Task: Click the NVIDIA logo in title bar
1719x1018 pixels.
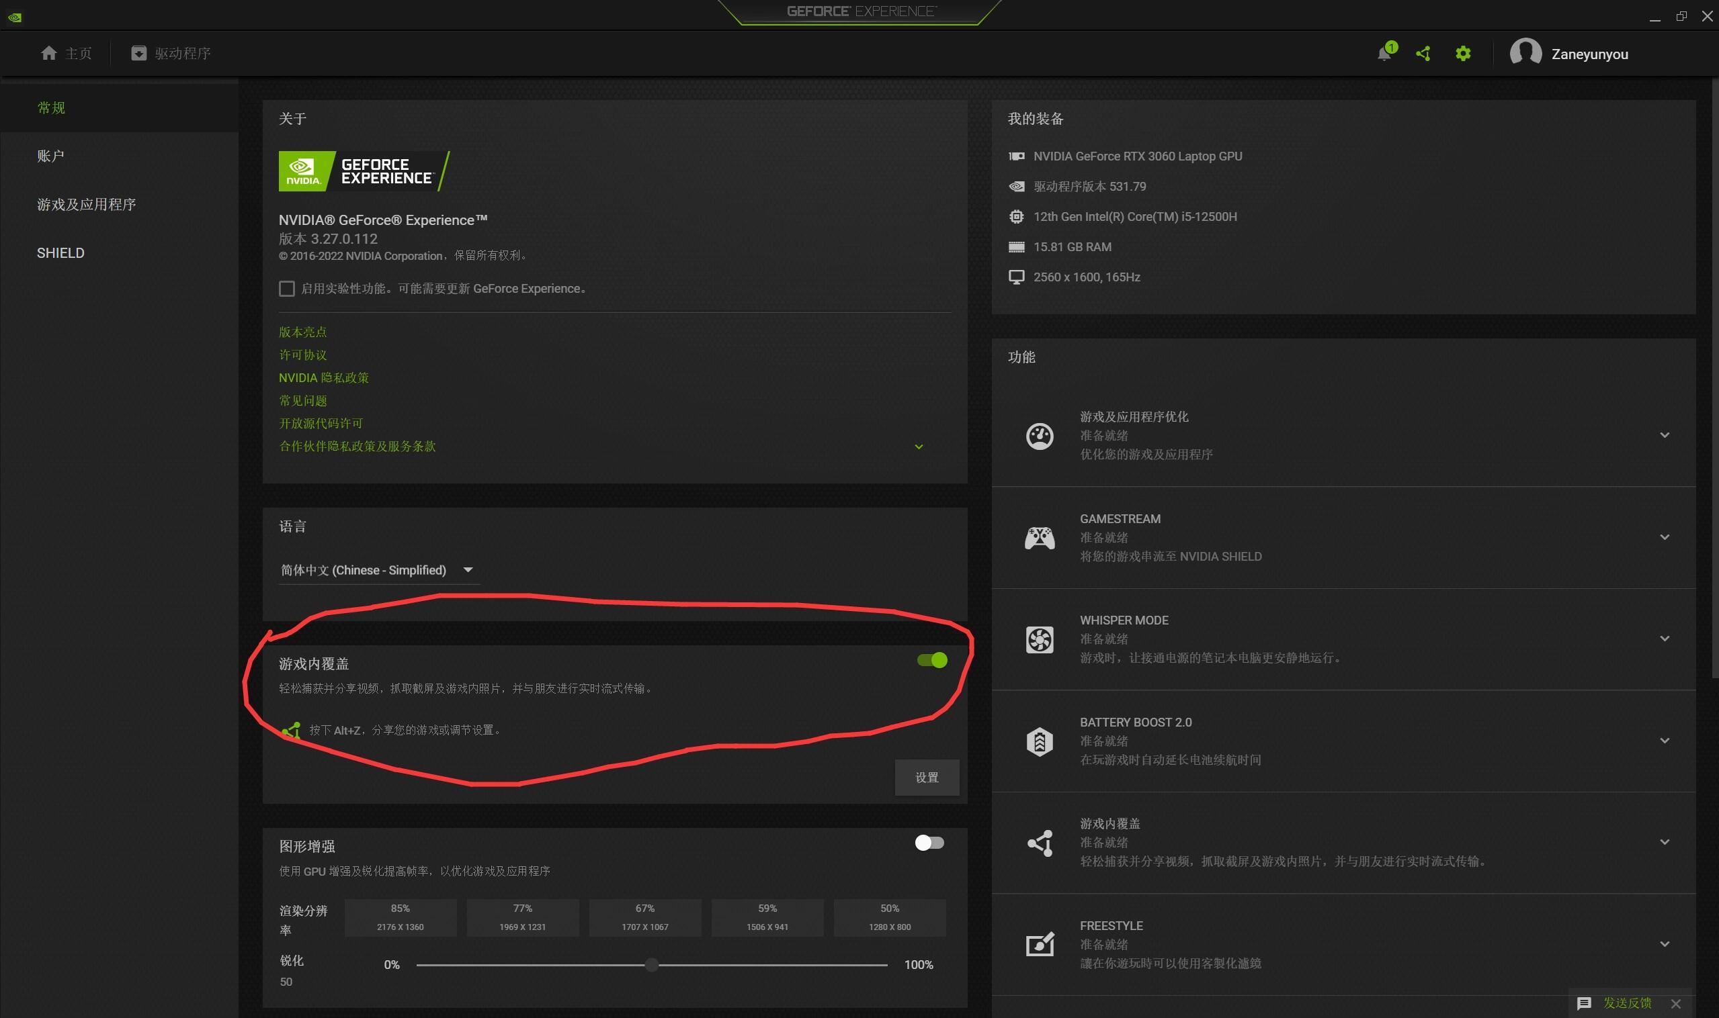Action: click(14, 17)
